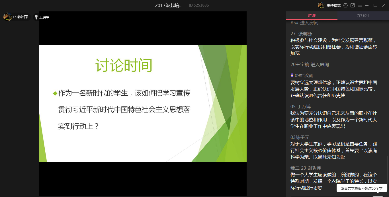Click the shared slide with 讨论时间 heading
This screenshot has height=197, width=389.
(x=143, y=104)
